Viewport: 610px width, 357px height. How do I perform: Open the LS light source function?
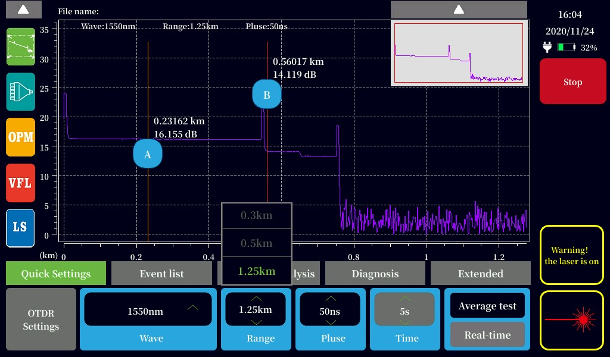tap(21, 228)
